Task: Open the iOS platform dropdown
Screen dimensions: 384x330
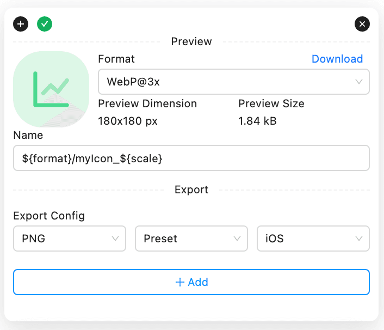Action: 313,239
